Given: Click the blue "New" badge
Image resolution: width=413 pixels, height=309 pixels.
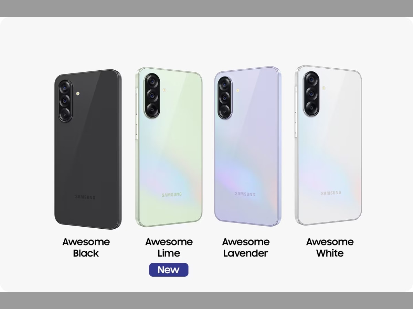Looking at the screenshot, I should (x=169, y=270).
